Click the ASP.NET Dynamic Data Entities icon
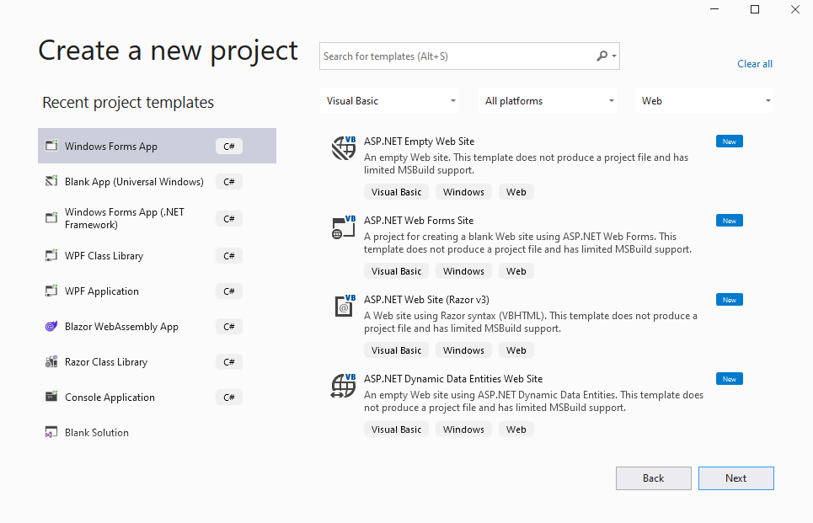This screenshot has width=813, height=523. point(344,386)
